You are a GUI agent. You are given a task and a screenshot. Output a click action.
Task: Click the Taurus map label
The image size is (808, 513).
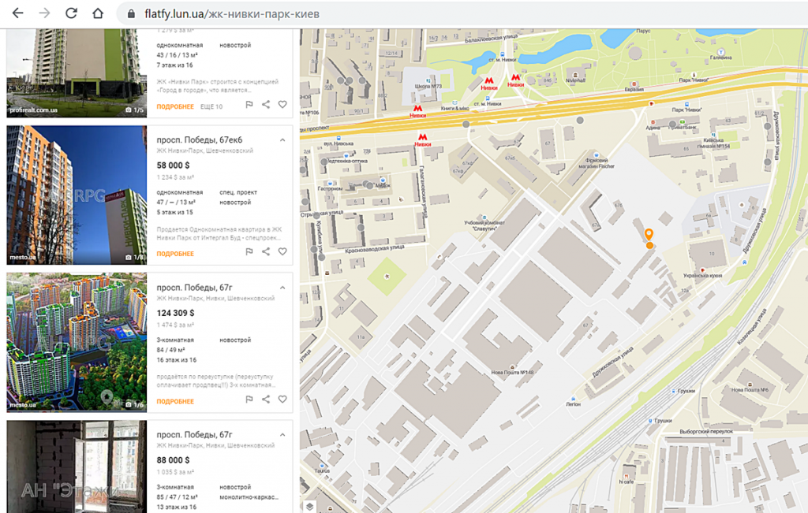pos(322,470)
